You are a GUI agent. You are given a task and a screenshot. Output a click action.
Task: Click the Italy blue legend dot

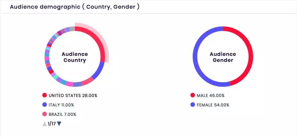pyautogui.click(x=45, y=105)
